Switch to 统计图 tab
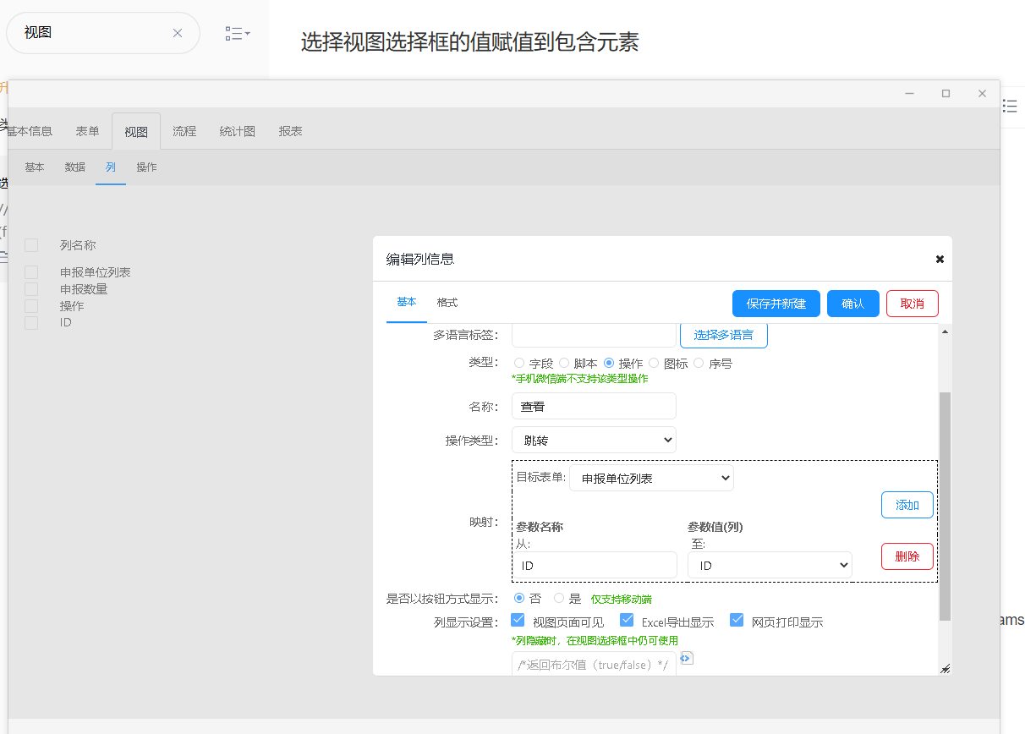Image resolution: width=1025 pixels, height=734 pixels. pyautogui.click(x=238, y=131)
